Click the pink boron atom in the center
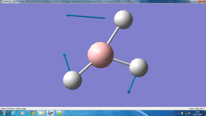The width and height of the screenshot is (206, 116). point(101,55)
